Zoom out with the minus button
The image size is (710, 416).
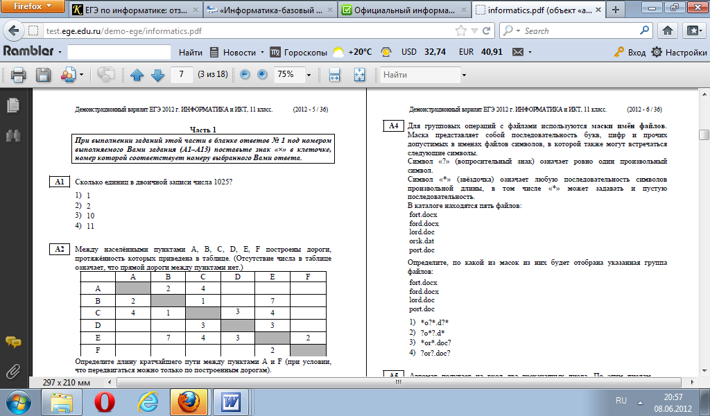coord(245,74)
